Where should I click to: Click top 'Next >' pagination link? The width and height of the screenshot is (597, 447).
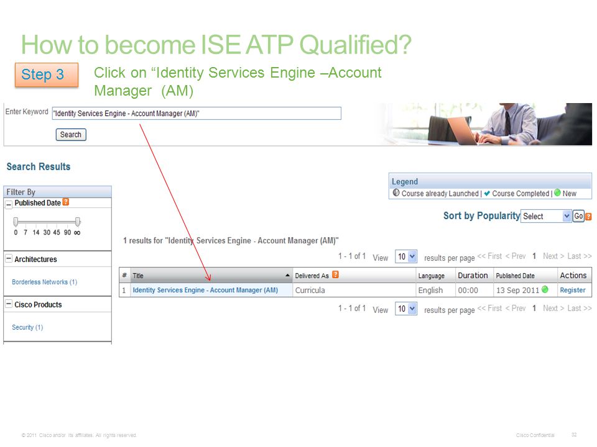553,256
